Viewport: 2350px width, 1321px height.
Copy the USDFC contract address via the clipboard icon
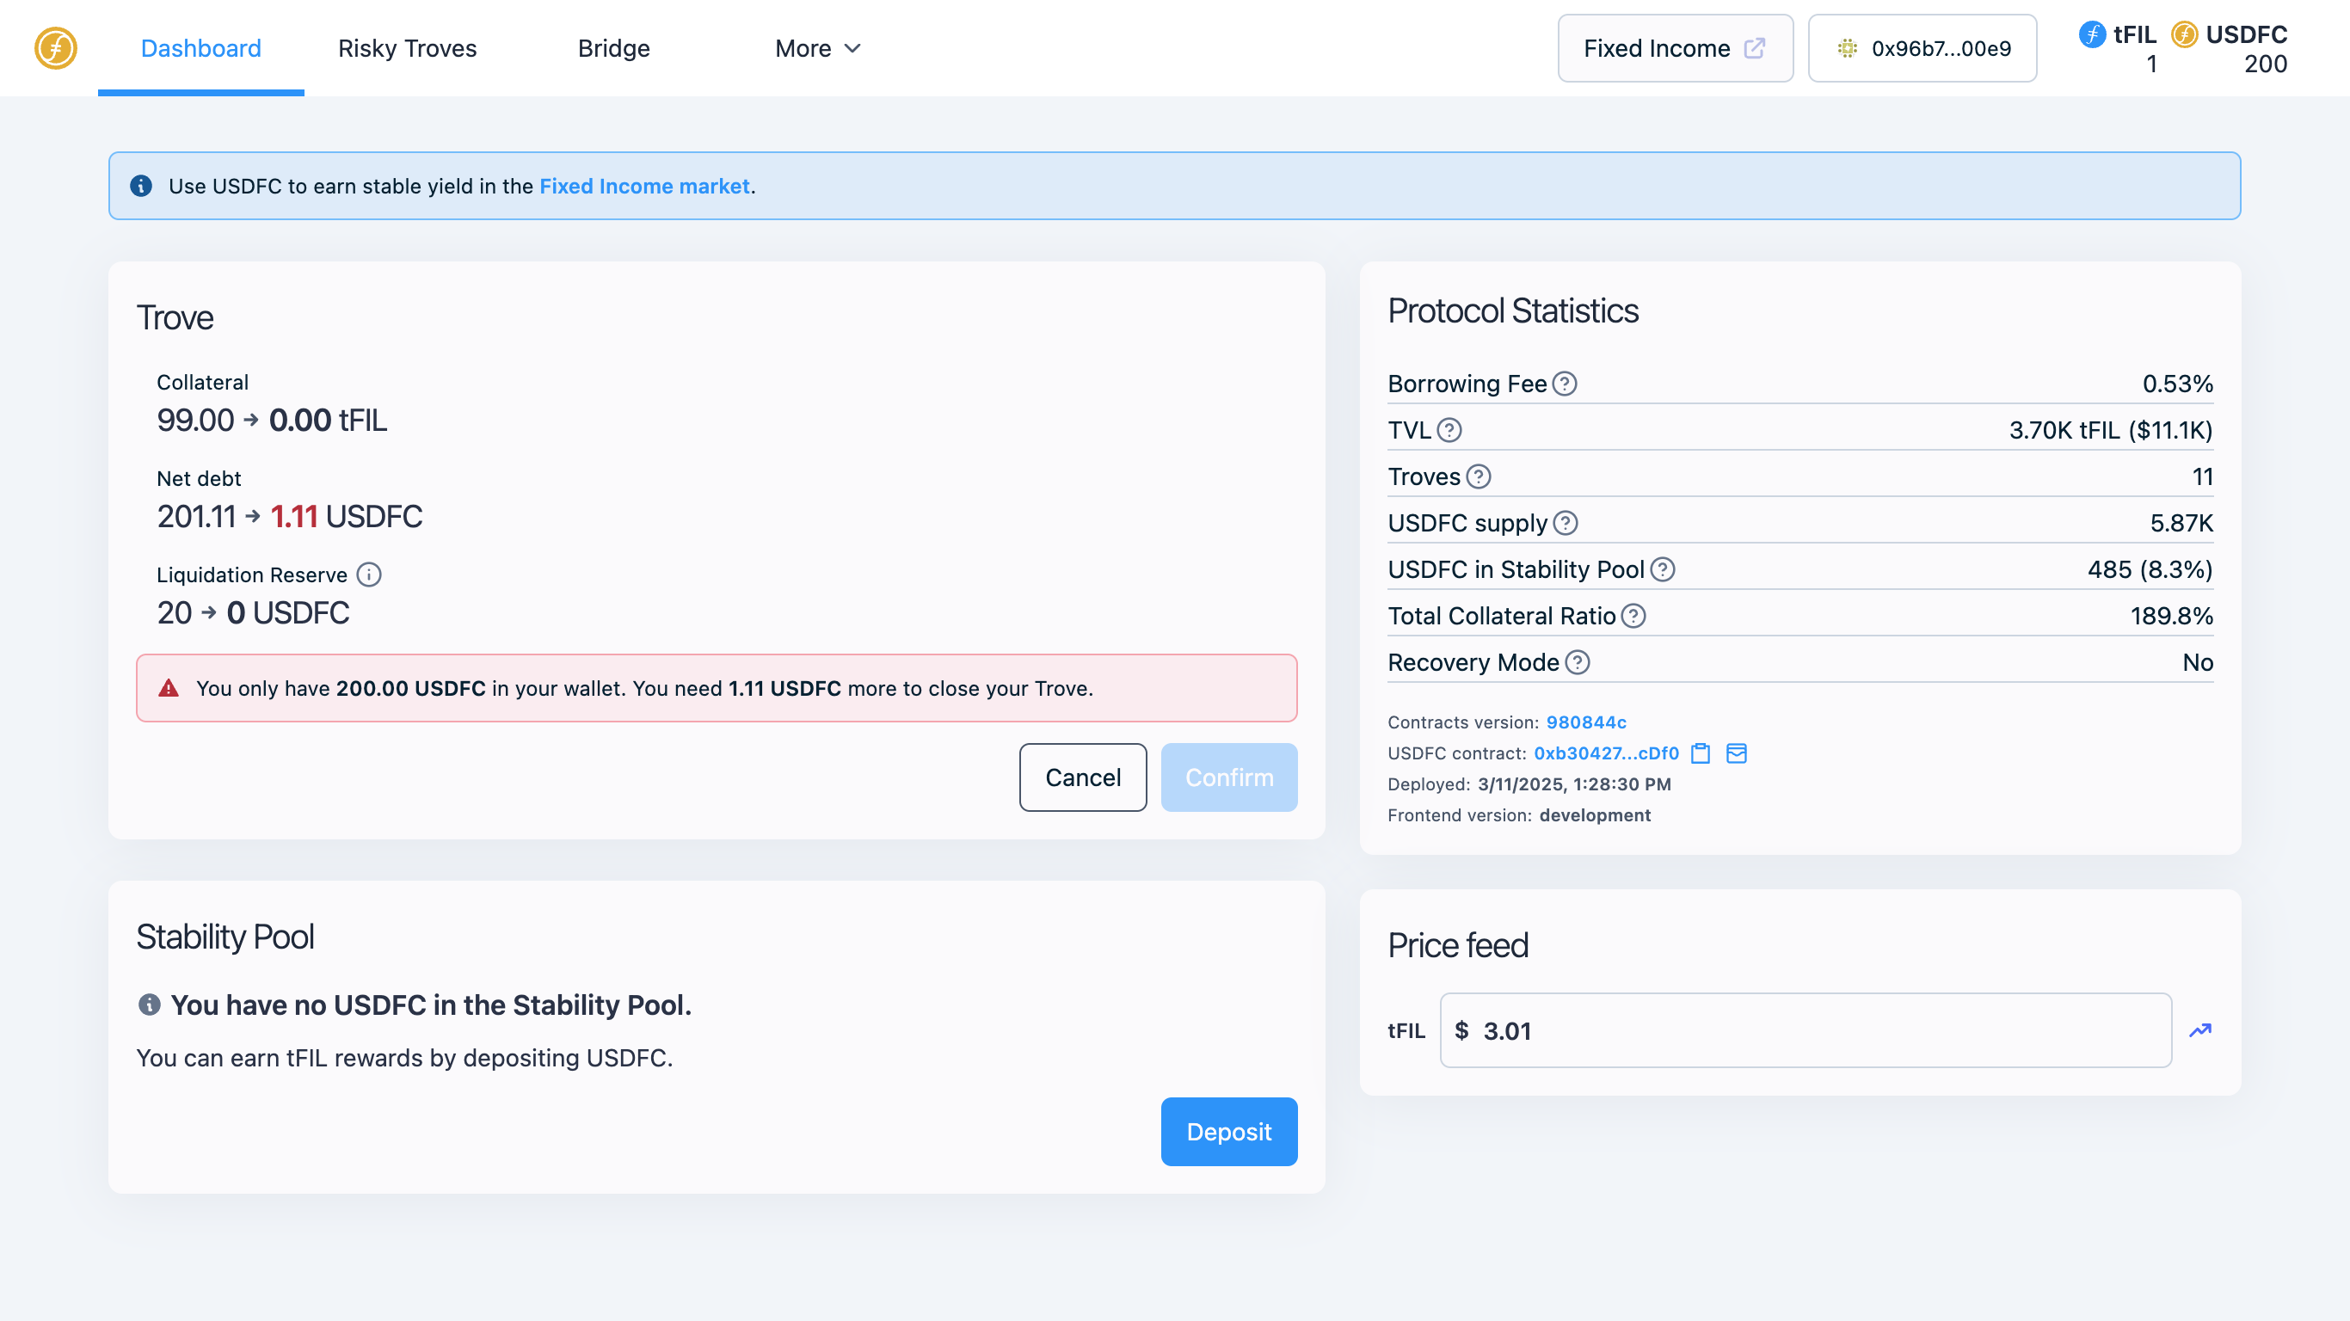click(1701, 753)
